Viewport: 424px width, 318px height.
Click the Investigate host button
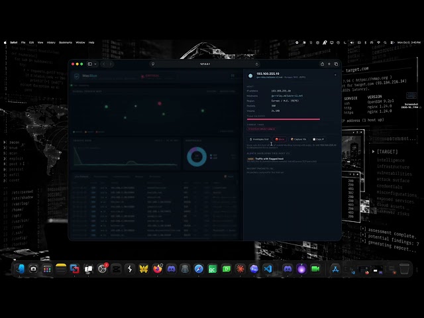click(259, 139)
